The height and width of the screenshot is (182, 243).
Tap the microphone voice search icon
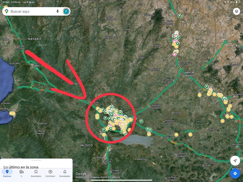point(58,11)
